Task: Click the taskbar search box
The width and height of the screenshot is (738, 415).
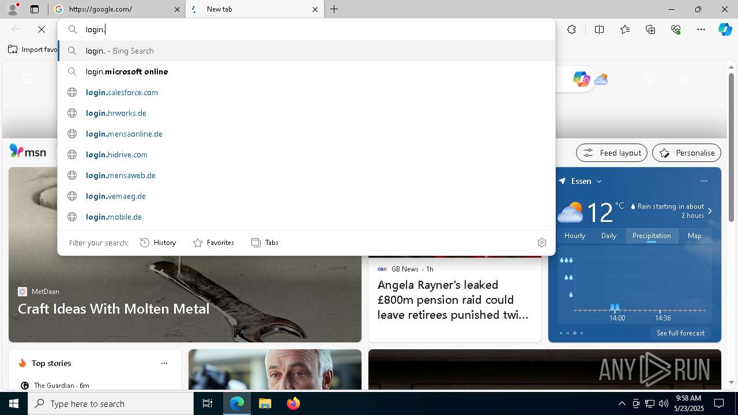Action: tap(111, 403)
